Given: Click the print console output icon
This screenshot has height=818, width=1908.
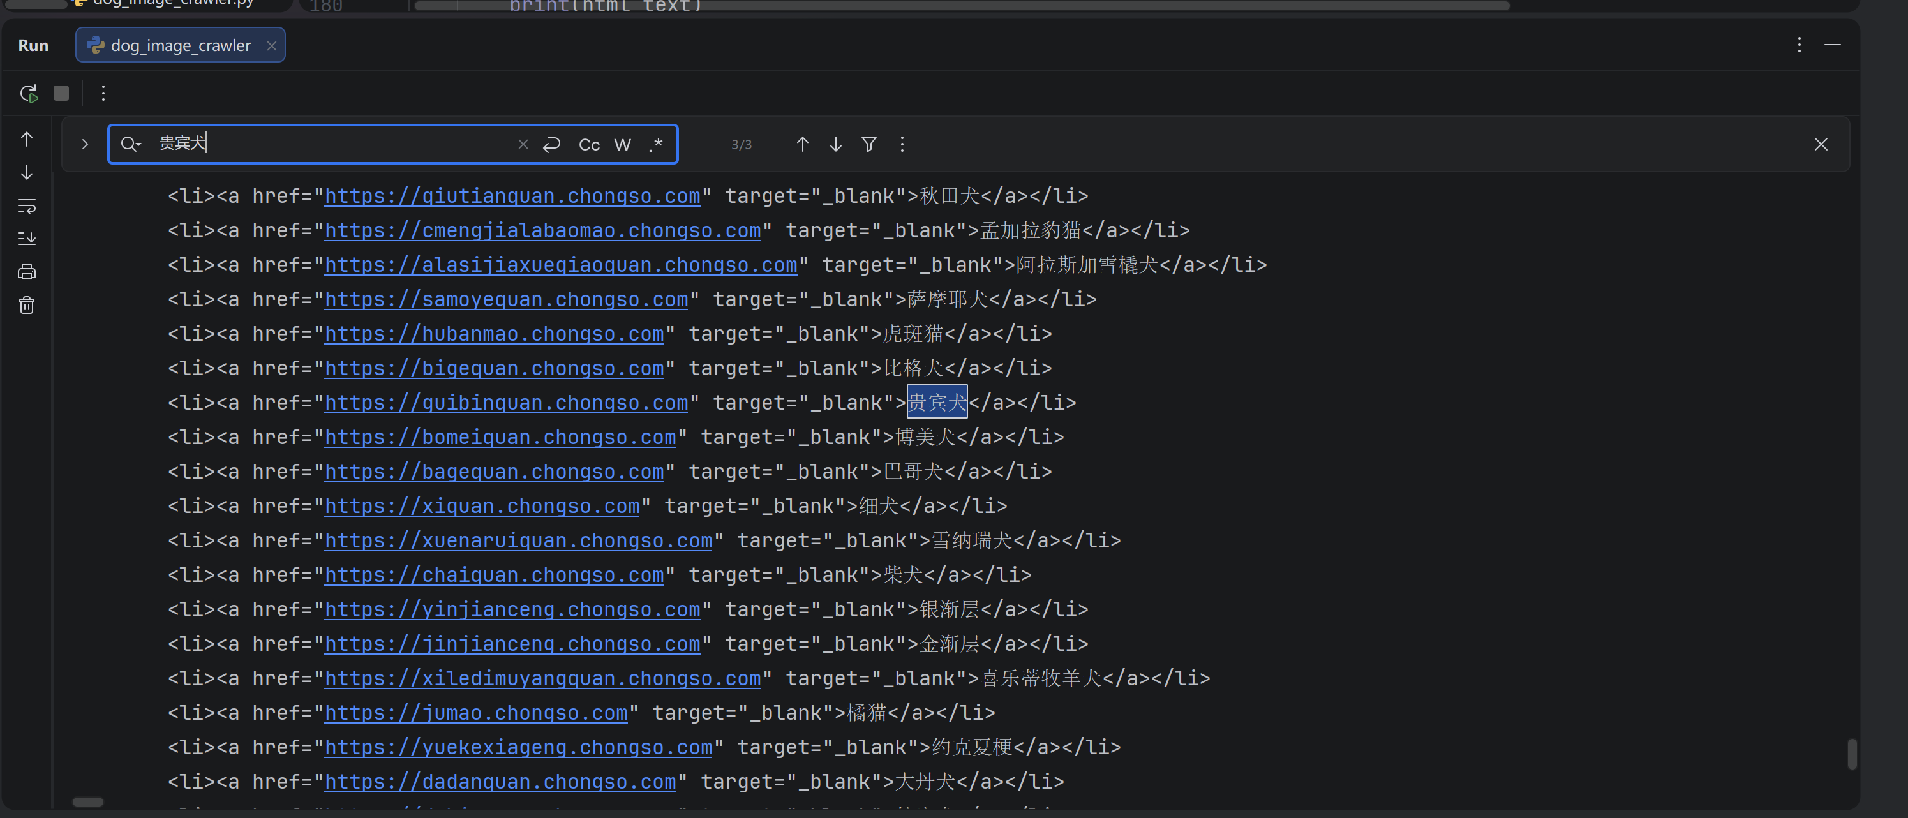Looking at the screenshot, I should coord(27,272).
